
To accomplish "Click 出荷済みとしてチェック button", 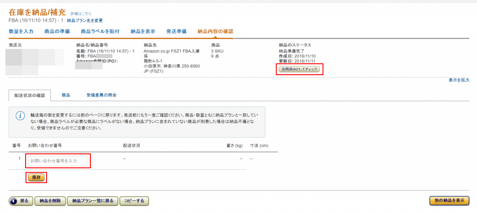I will pos(299,69).
